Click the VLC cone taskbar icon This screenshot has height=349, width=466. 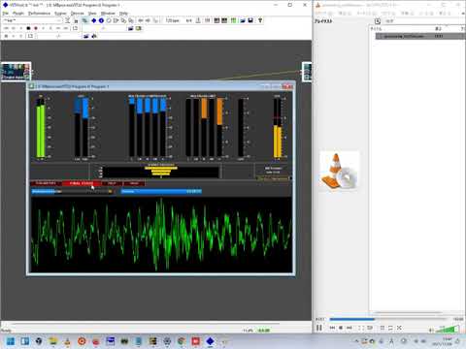[x=67, y=341]
